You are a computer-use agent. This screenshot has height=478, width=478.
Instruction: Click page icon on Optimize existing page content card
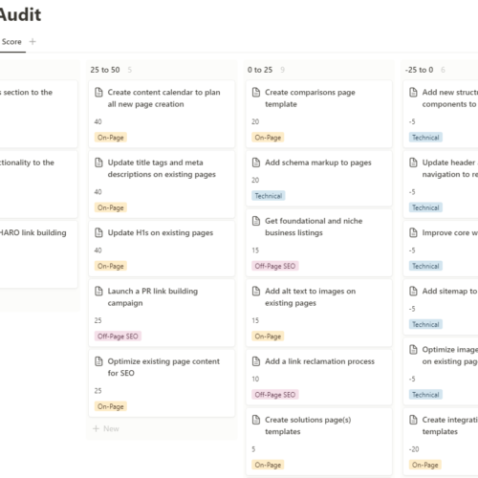(x=98, y=361)
